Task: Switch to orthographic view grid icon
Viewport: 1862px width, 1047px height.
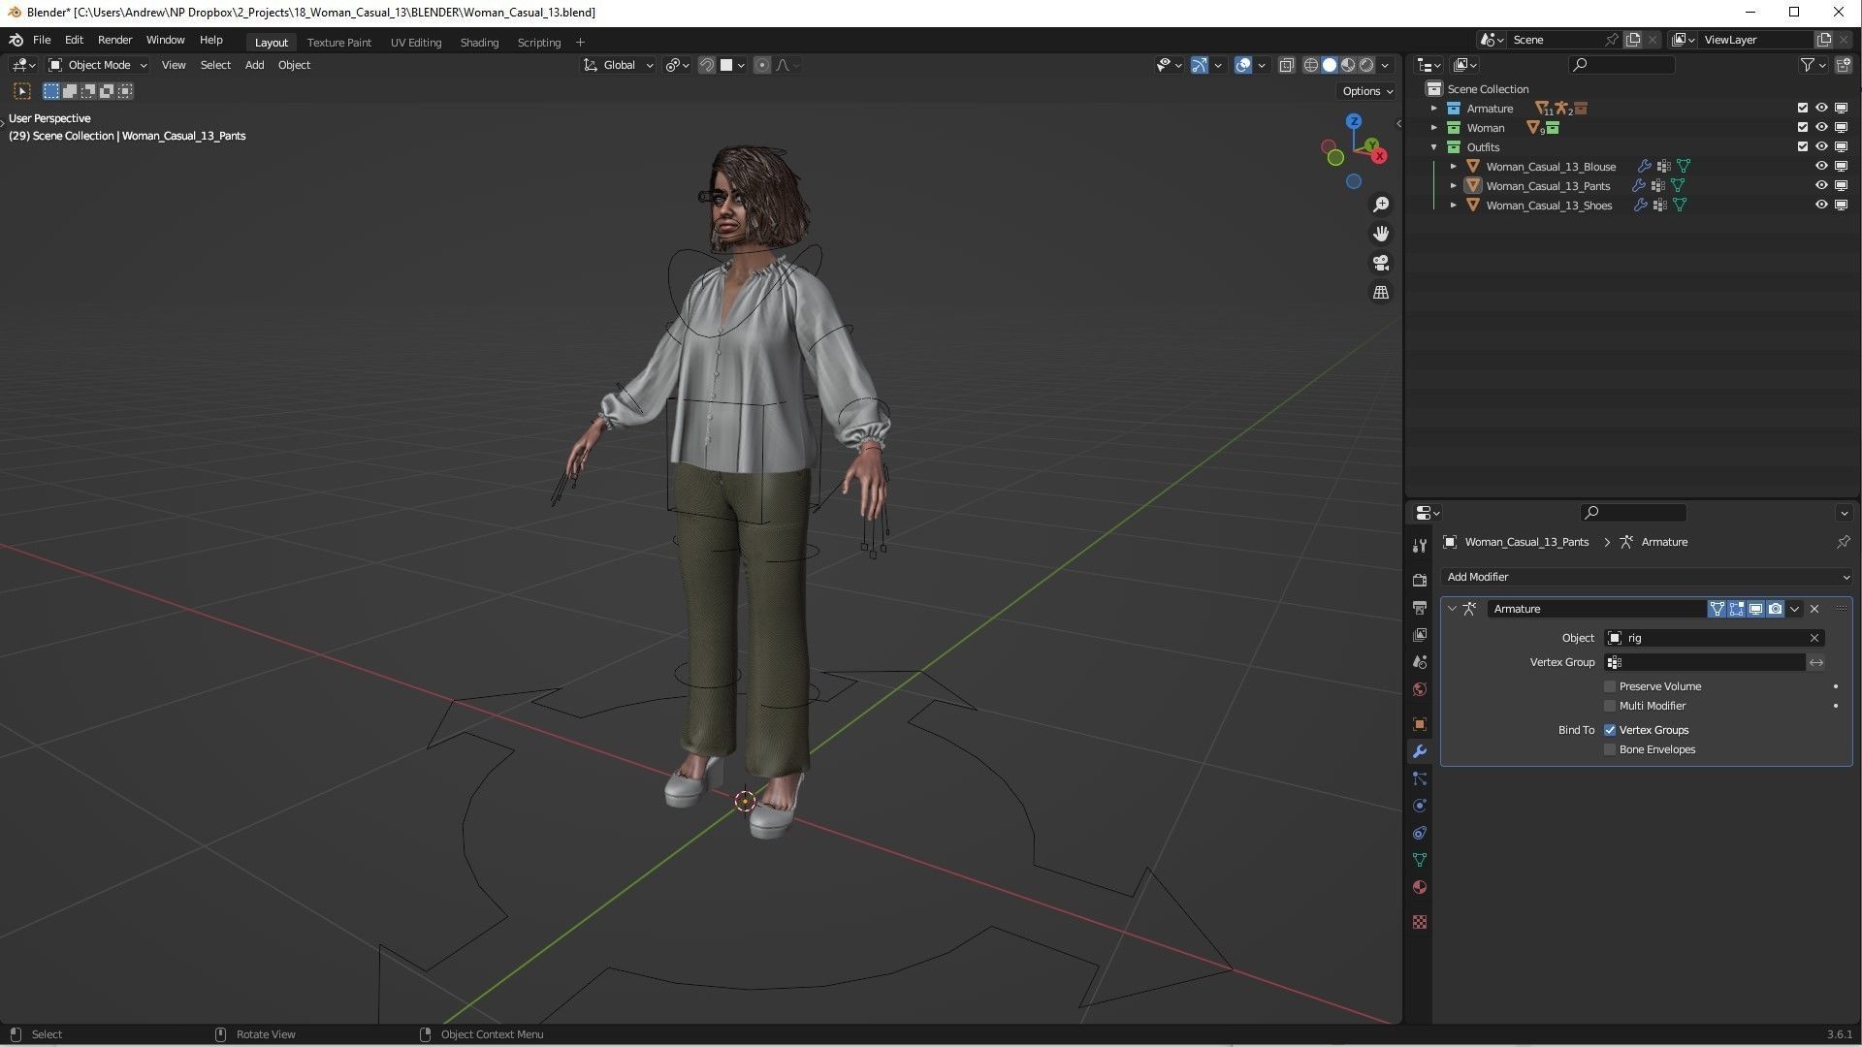Action: coord(1380,292)
